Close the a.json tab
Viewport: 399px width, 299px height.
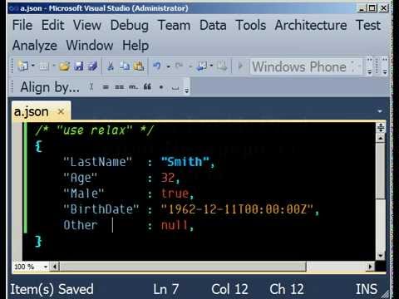tap(61, 112)
